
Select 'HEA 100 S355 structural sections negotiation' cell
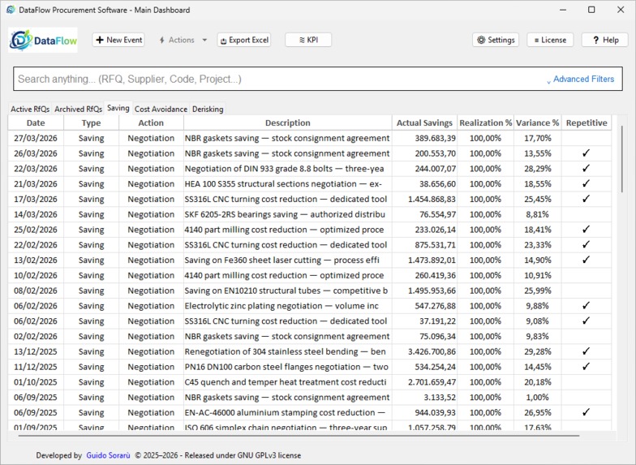coord(287,183)
